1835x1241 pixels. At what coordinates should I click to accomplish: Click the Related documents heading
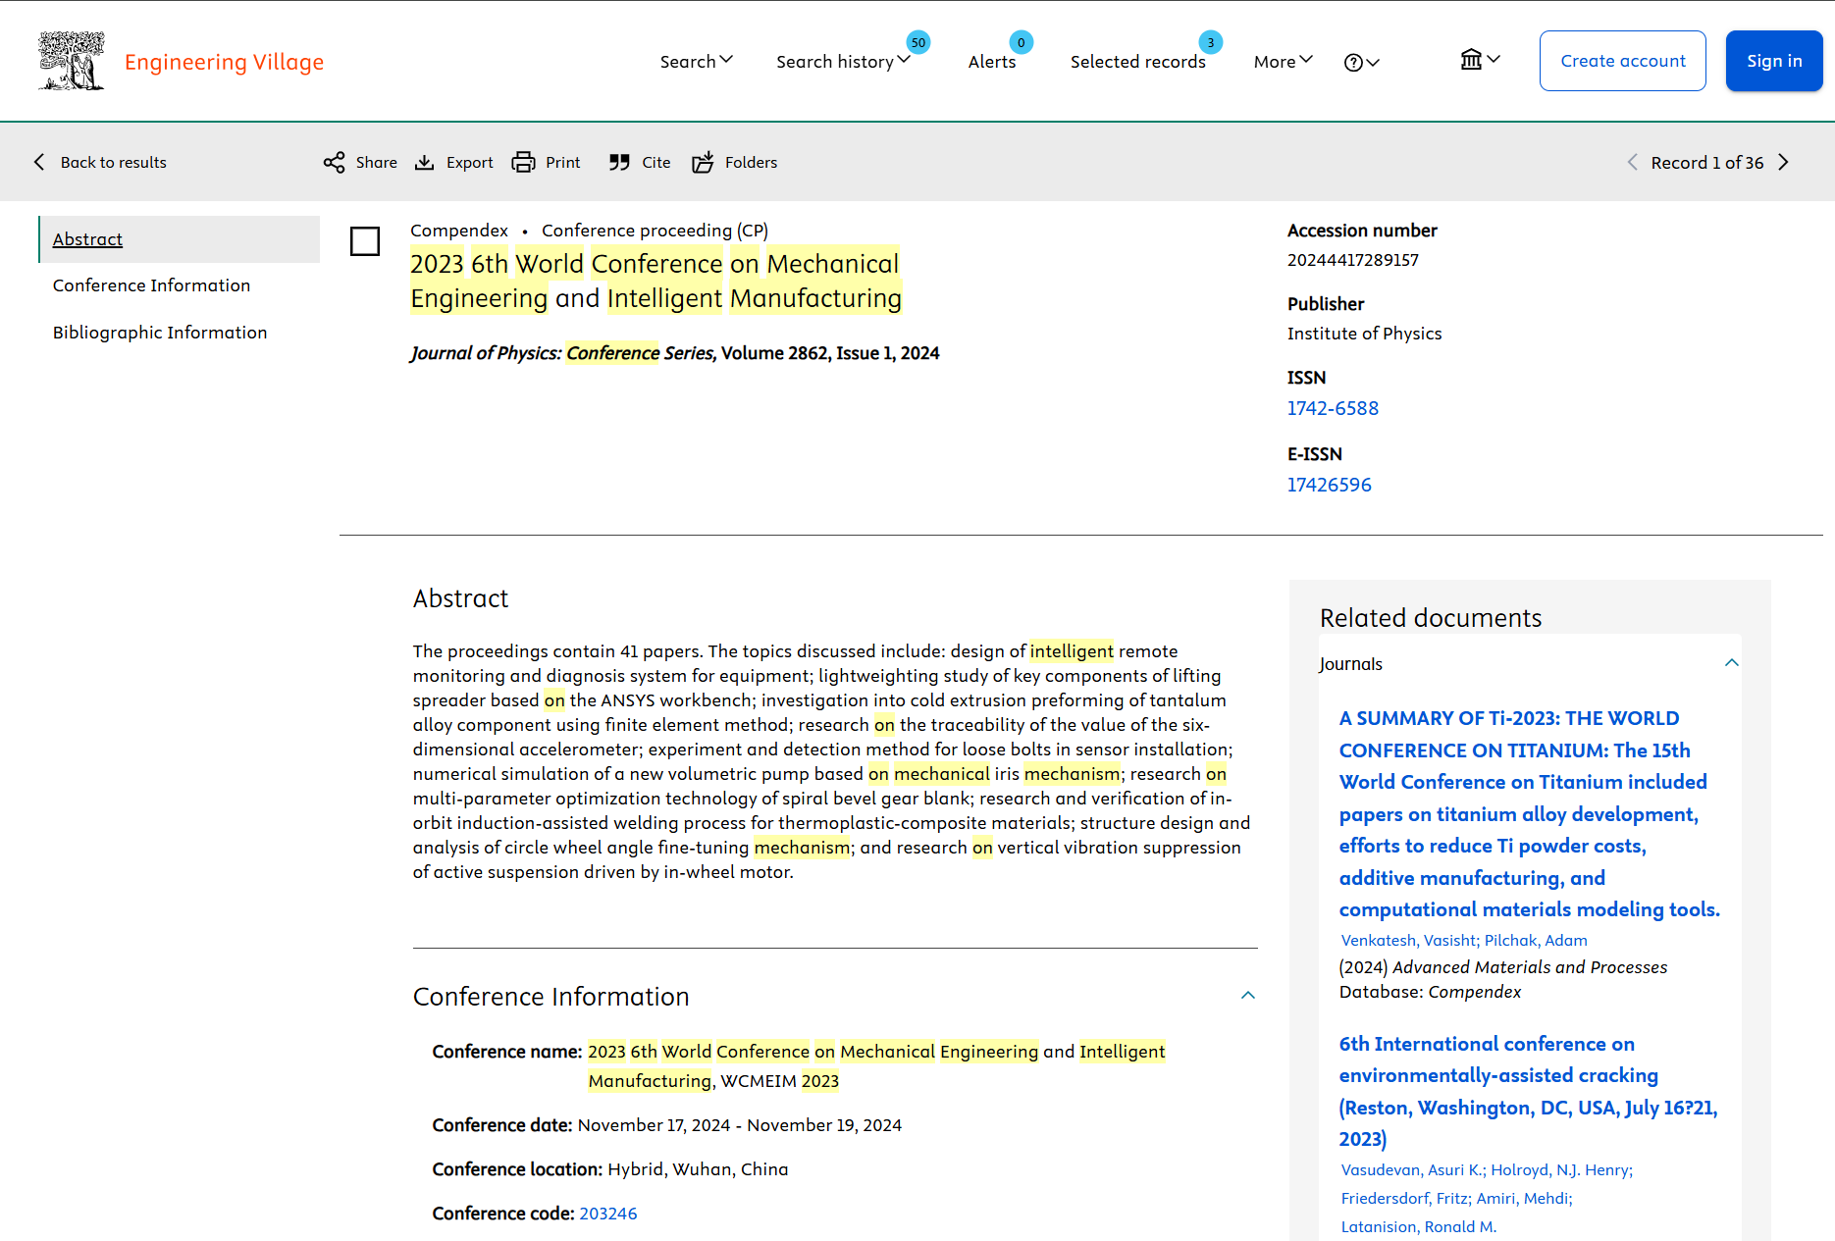coord(1431,618)
